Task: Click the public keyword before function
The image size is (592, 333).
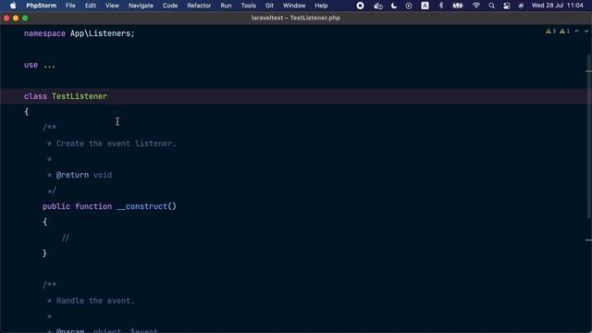Action: pos(56,206)
